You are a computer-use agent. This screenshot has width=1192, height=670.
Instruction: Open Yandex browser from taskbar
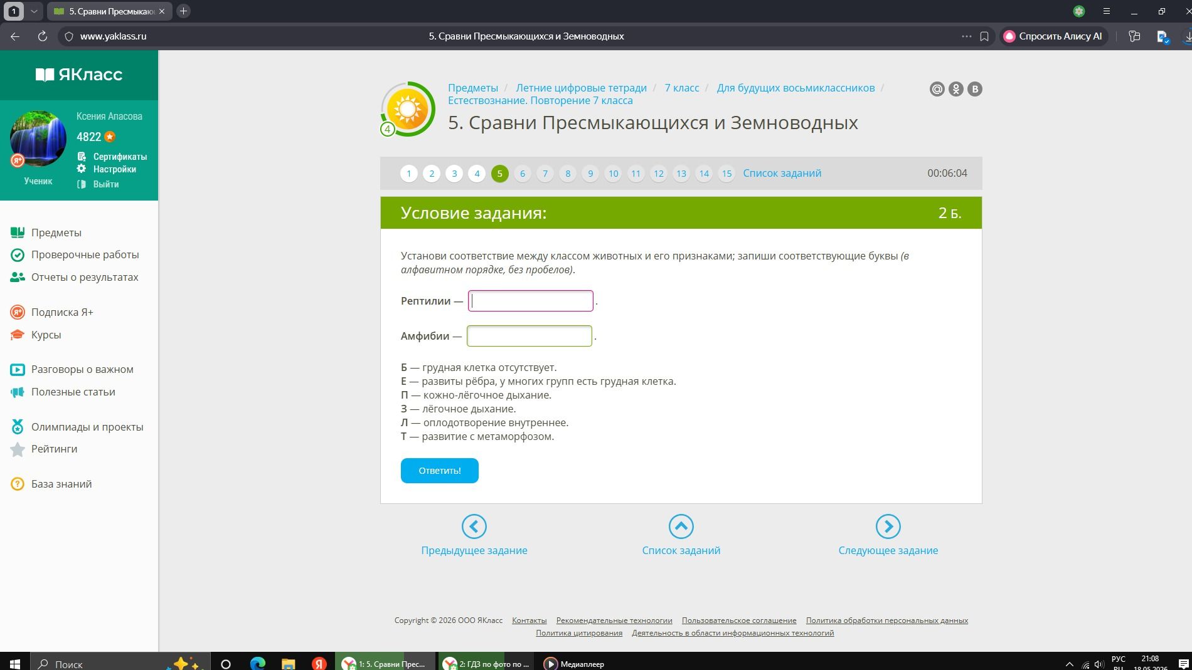[x=319, y=663]
